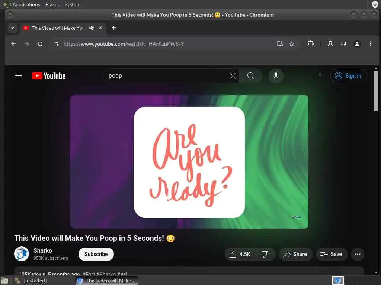The image size is (381, 285).
Task: Close the YouTube tab
Action: [x=100, y=28]
